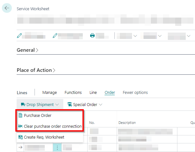Viewport: 195px width, 152px height.
Task: Click the second pencil edit icon
Action: [55, 36]
